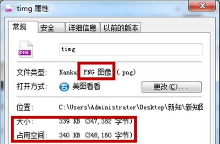
Task: Click the large PNG file type icon
Action: [26, 49]
